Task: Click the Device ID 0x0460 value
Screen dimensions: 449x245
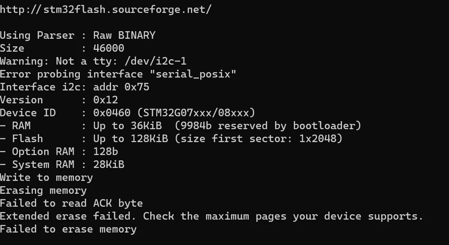Action: click(112, 113)
